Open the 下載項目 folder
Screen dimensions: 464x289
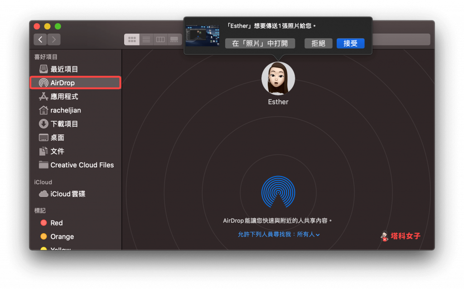click(64, 123)
